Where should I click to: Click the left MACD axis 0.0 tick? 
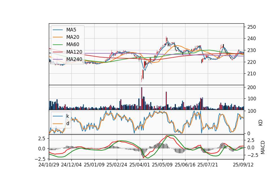click(x=42, y=148)
